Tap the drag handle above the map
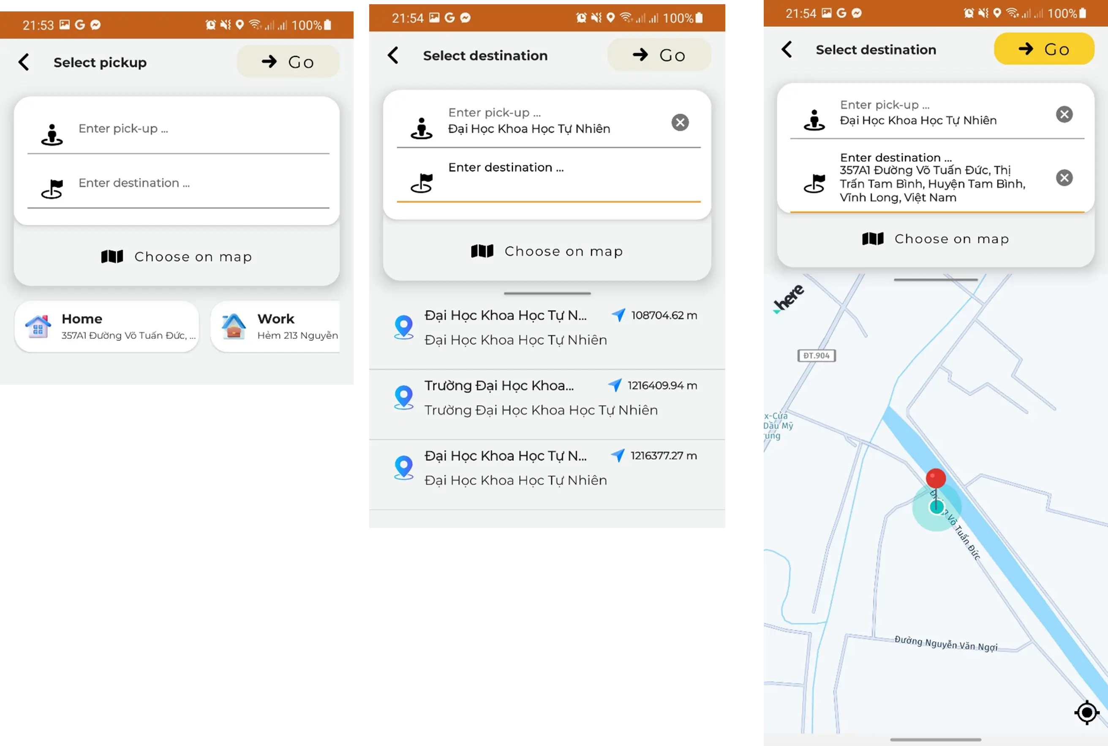 935,280
